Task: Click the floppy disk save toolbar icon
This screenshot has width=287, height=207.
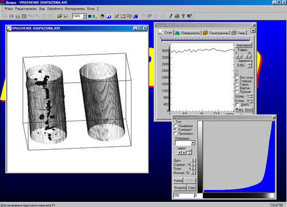Action: tap(65, 16)
